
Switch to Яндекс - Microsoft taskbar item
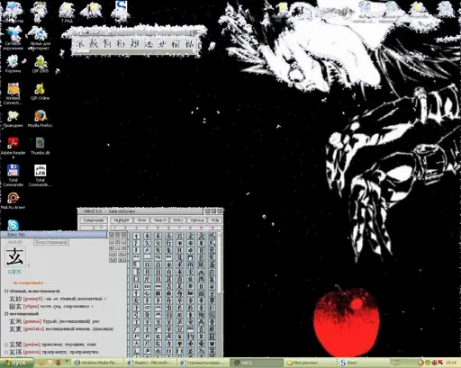click(x=150, y=363)
